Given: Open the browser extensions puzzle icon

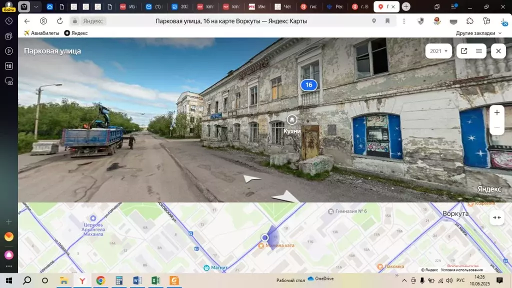Looking at the screenshot, I should point(470,21).
